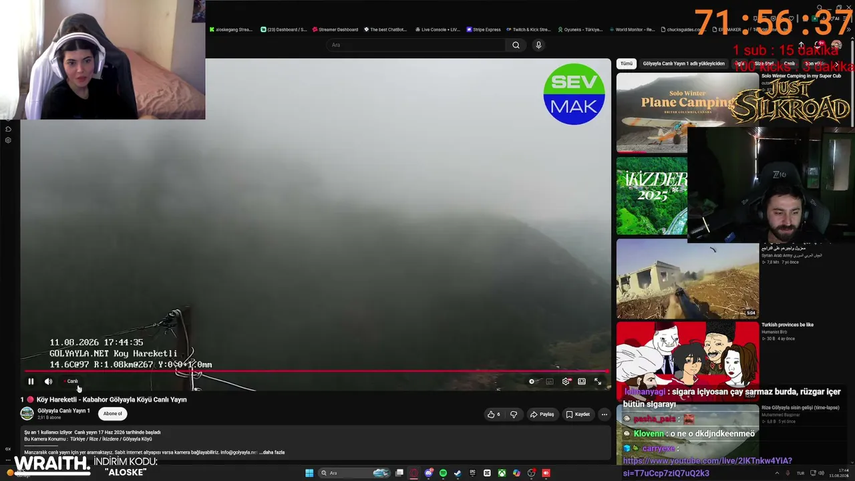Screen dimensions: 855x481
Task: Open the Streamer Dashboard bookmark
Action: click(335, 29)
